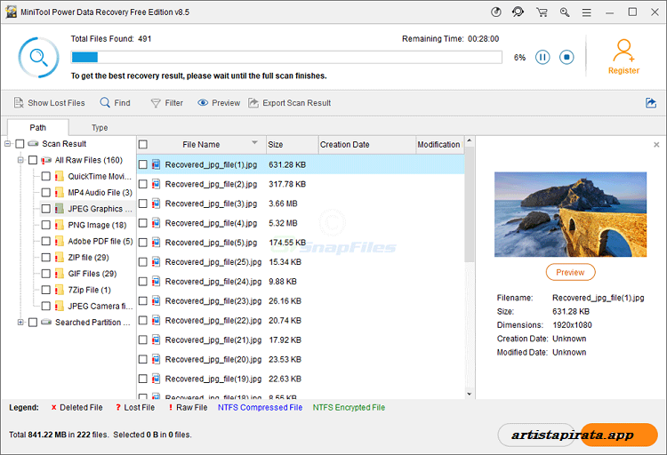Pause the running scan
Viewport: 667px width, 455px height.
[x=542, y=57]
